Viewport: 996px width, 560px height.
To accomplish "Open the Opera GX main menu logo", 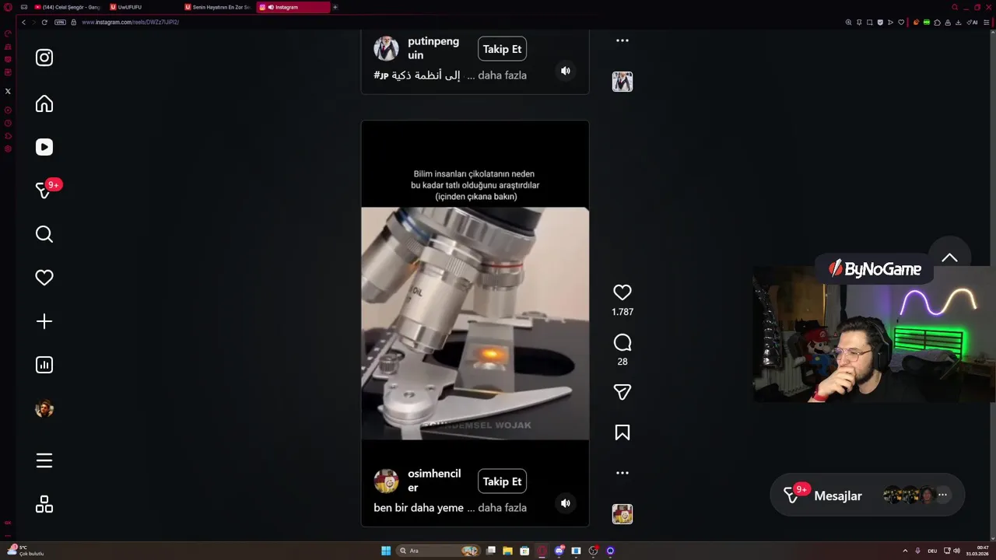I will click(x=8, y=7).
